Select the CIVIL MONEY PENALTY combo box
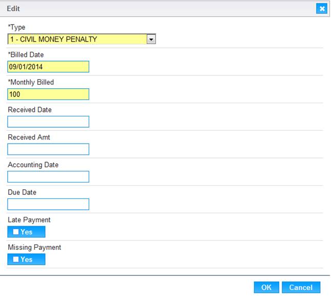This screenshot has width=331, height=299. 82,39
